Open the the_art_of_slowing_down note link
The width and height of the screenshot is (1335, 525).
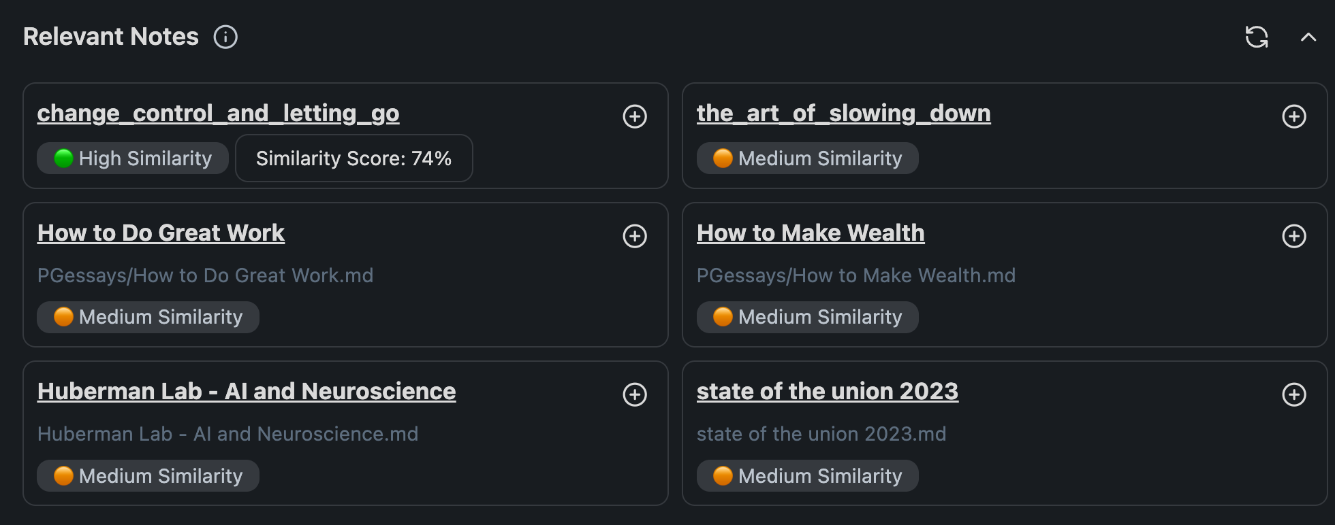click(843, 113)
